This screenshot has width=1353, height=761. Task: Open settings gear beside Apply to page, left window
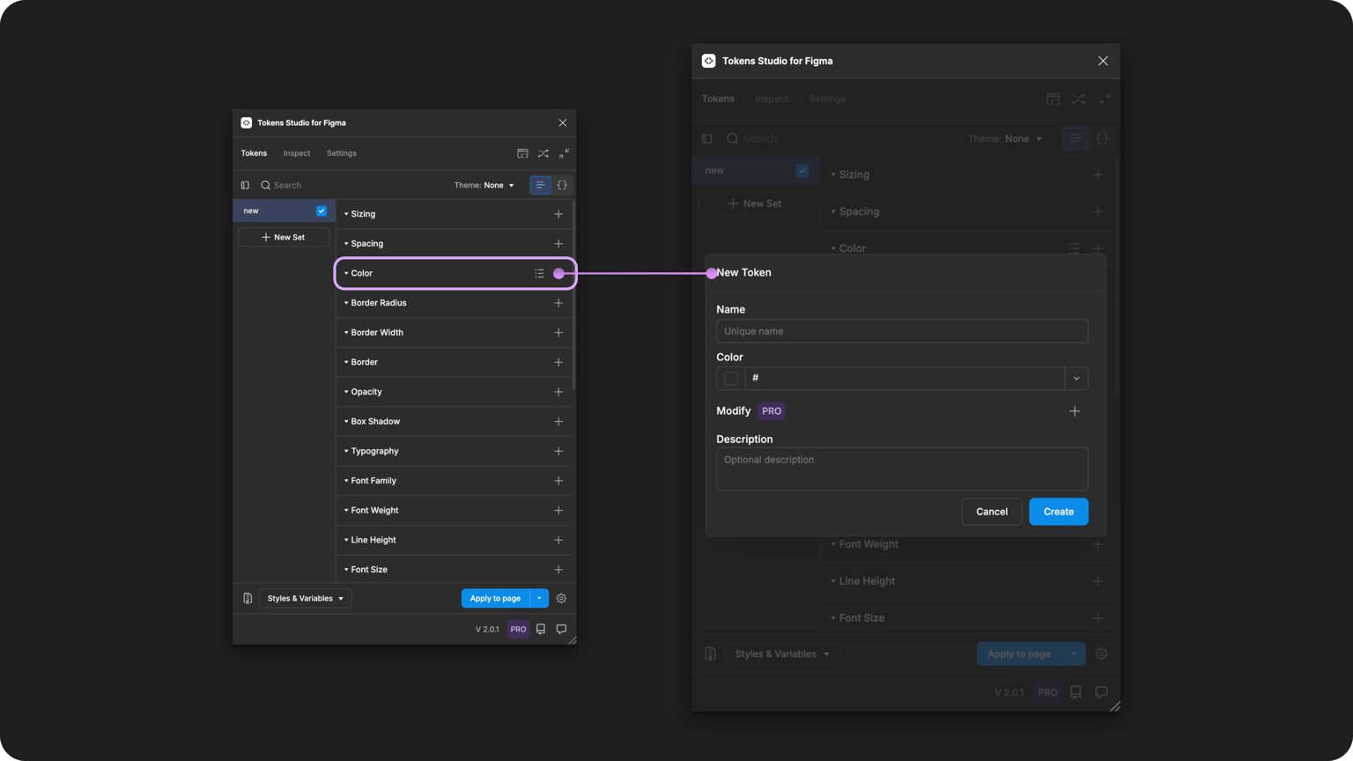coord(561,599)
